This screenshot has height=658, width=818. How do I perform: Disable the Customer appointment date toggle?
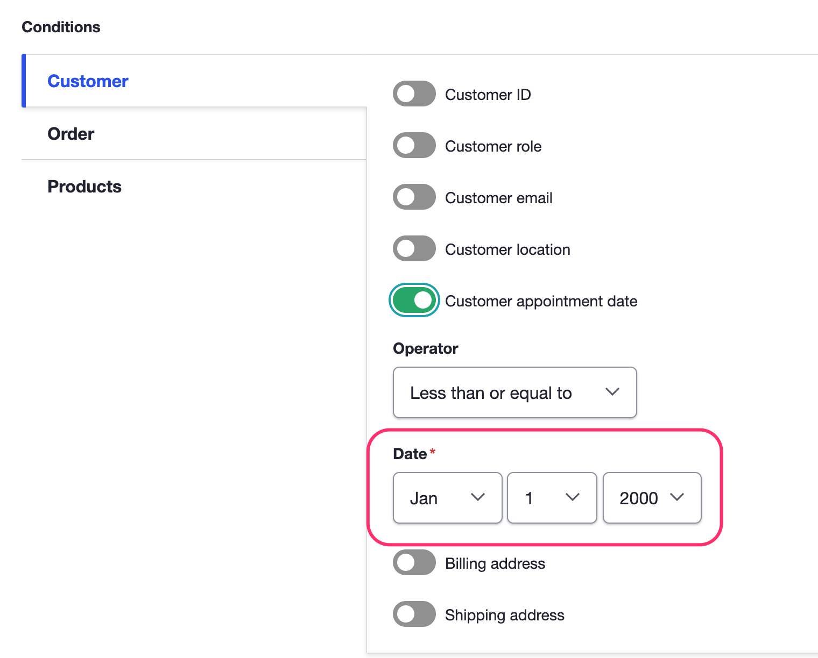point(414,301)
